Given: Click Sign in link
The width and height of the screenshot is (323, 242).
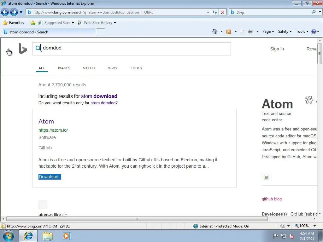Looking at the screenshot, I should tap(277, 49).
